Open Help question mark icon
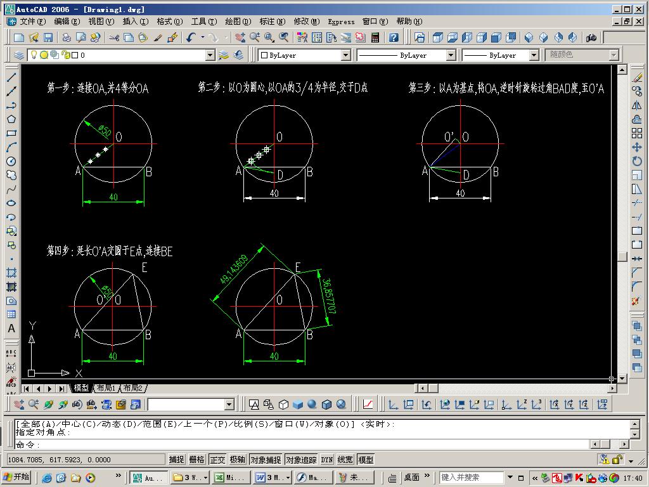Image resolution: width=649 pixels, height=487 pixels. coord(394,37)
